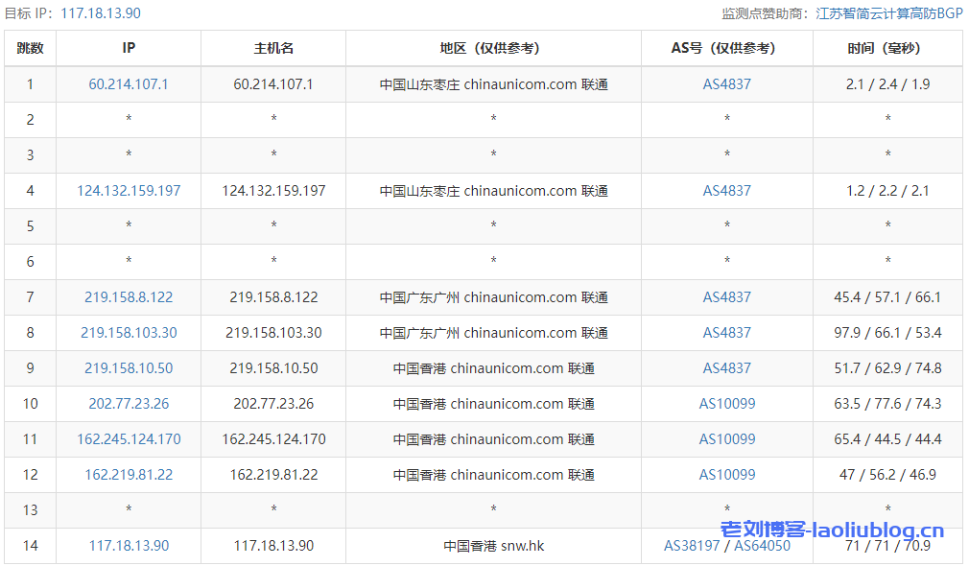Image resolution: width=969 pixels, height=566 pixels.
Task: Select hostname cell 219.158.8.122
Action: pyautogui.click(x=273, y=297)
